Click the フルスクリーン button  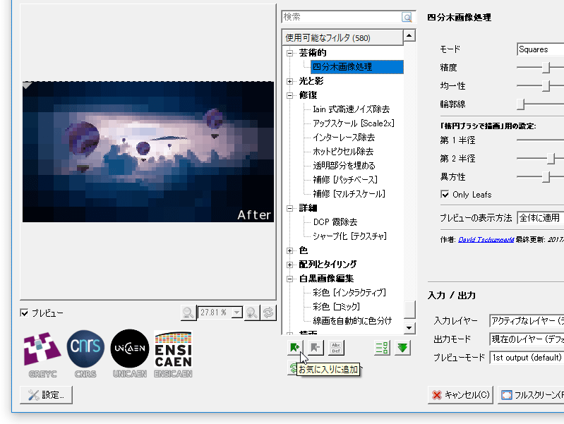click(x=531, y=395)
